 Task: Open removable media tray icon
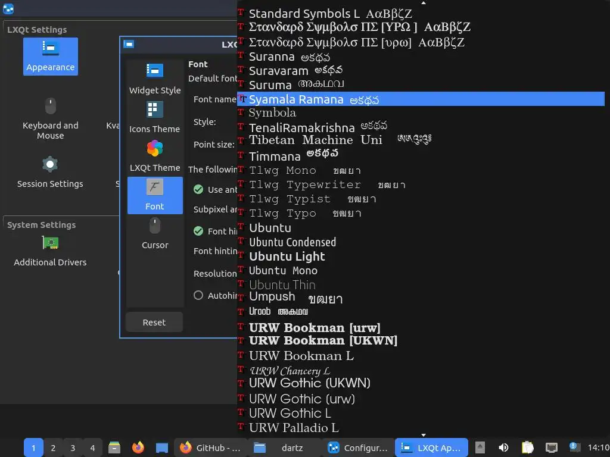click(480, 447)
